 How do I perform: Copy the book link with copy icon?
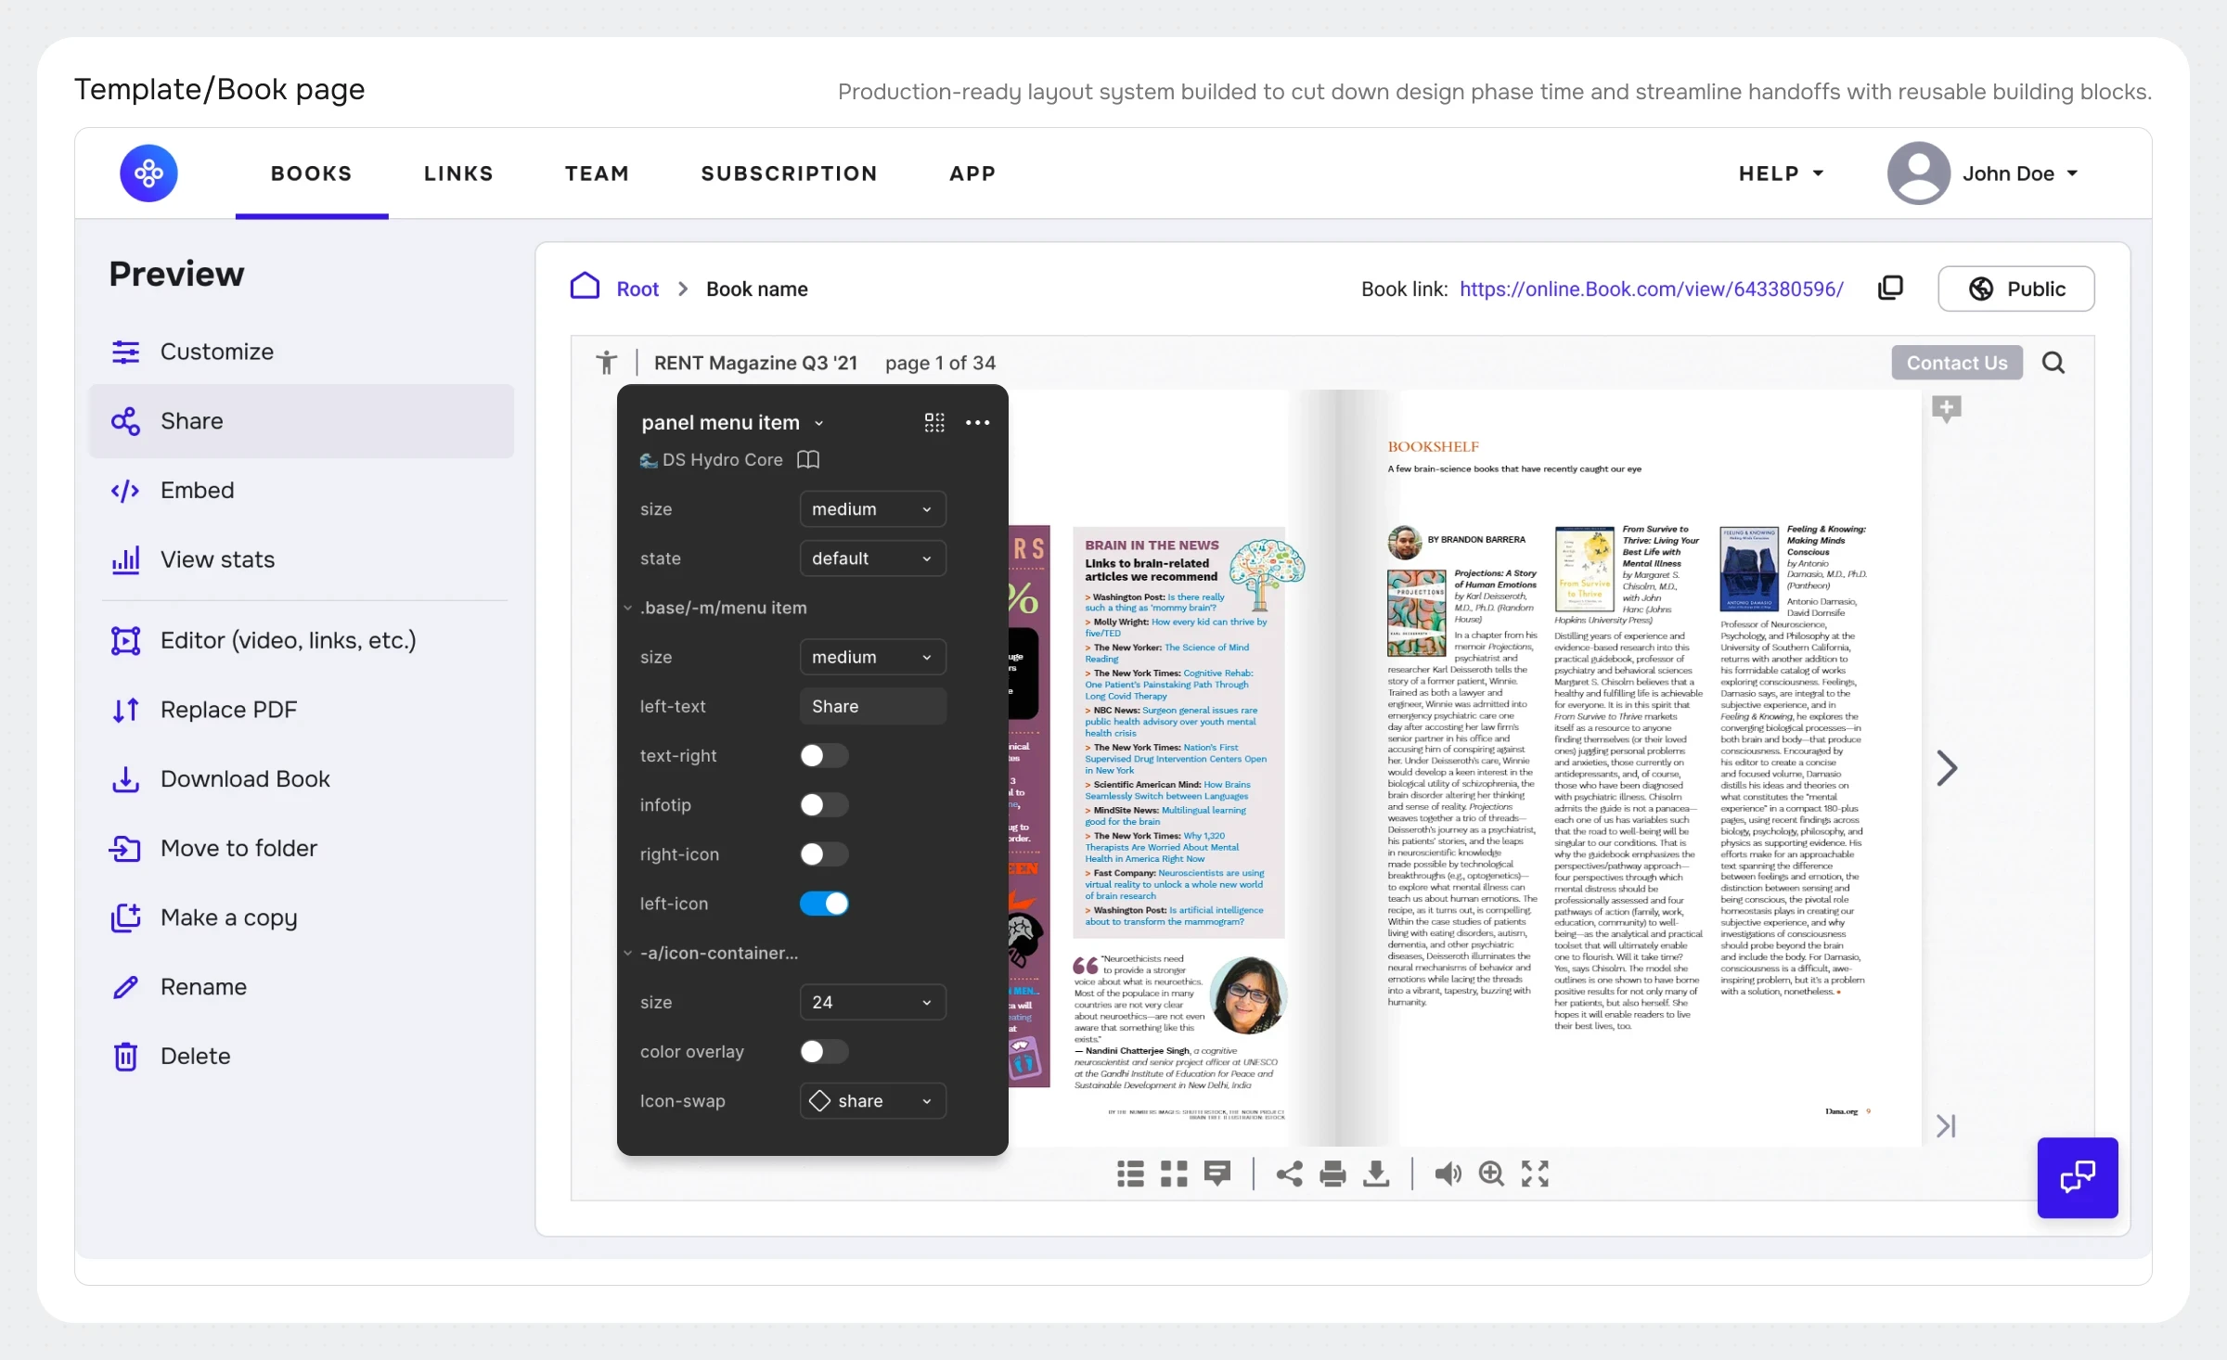pos(1890,289)
